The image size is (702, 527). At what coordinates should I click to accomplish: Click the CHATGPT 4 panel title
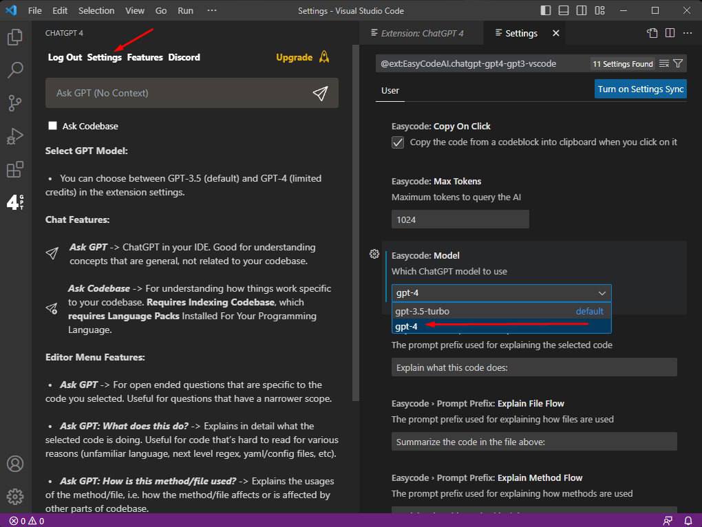64,33
